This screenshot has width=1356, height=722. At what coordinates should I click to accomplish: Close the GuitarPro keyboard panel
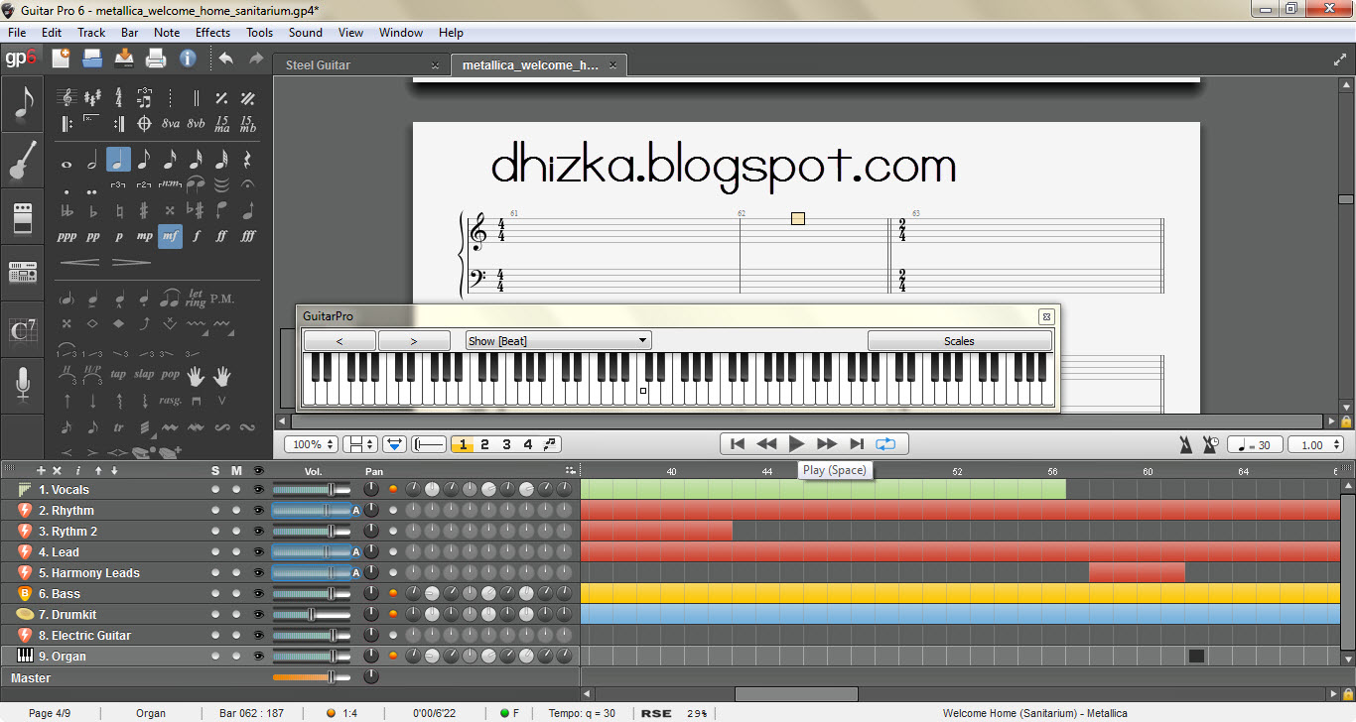tap(1046, 316)
